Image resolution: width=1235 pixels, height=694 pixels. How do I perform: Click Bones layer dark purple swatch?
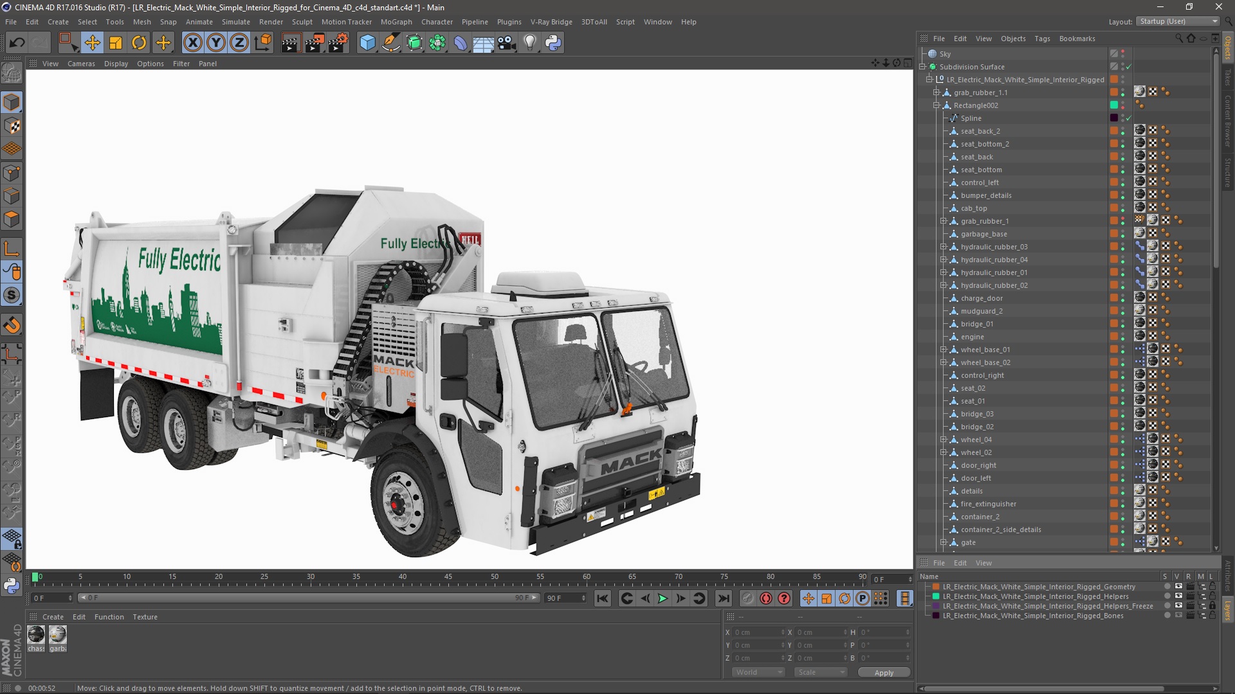pos(937,616)
